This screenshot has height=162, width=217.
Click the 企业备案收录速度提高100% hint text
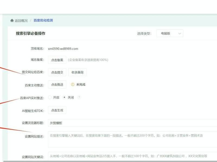pyautogui.click(x=88, y=60)
